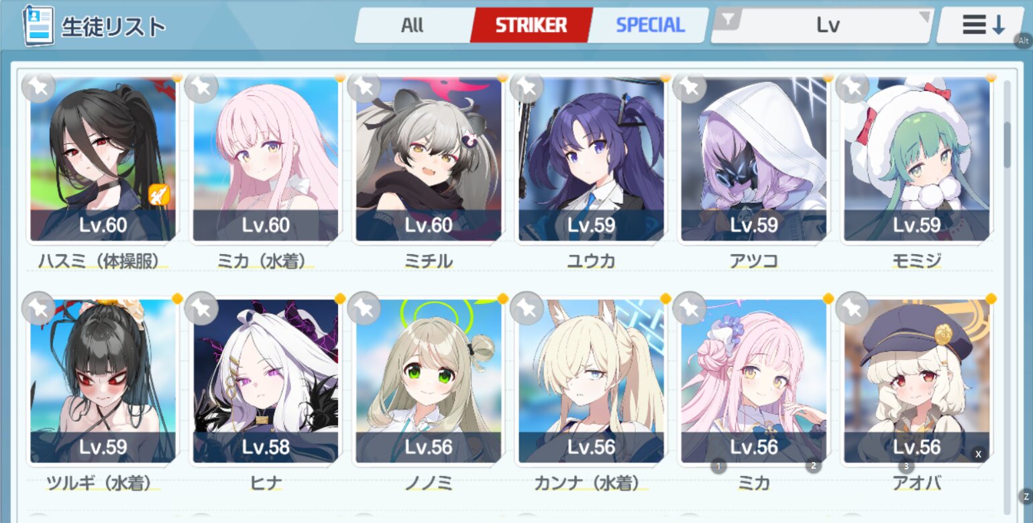This screenshot has height=523, width=1033.
Task: Click the weapon badge on ハスミ（体操服）
Action: (x=159, y=195)
